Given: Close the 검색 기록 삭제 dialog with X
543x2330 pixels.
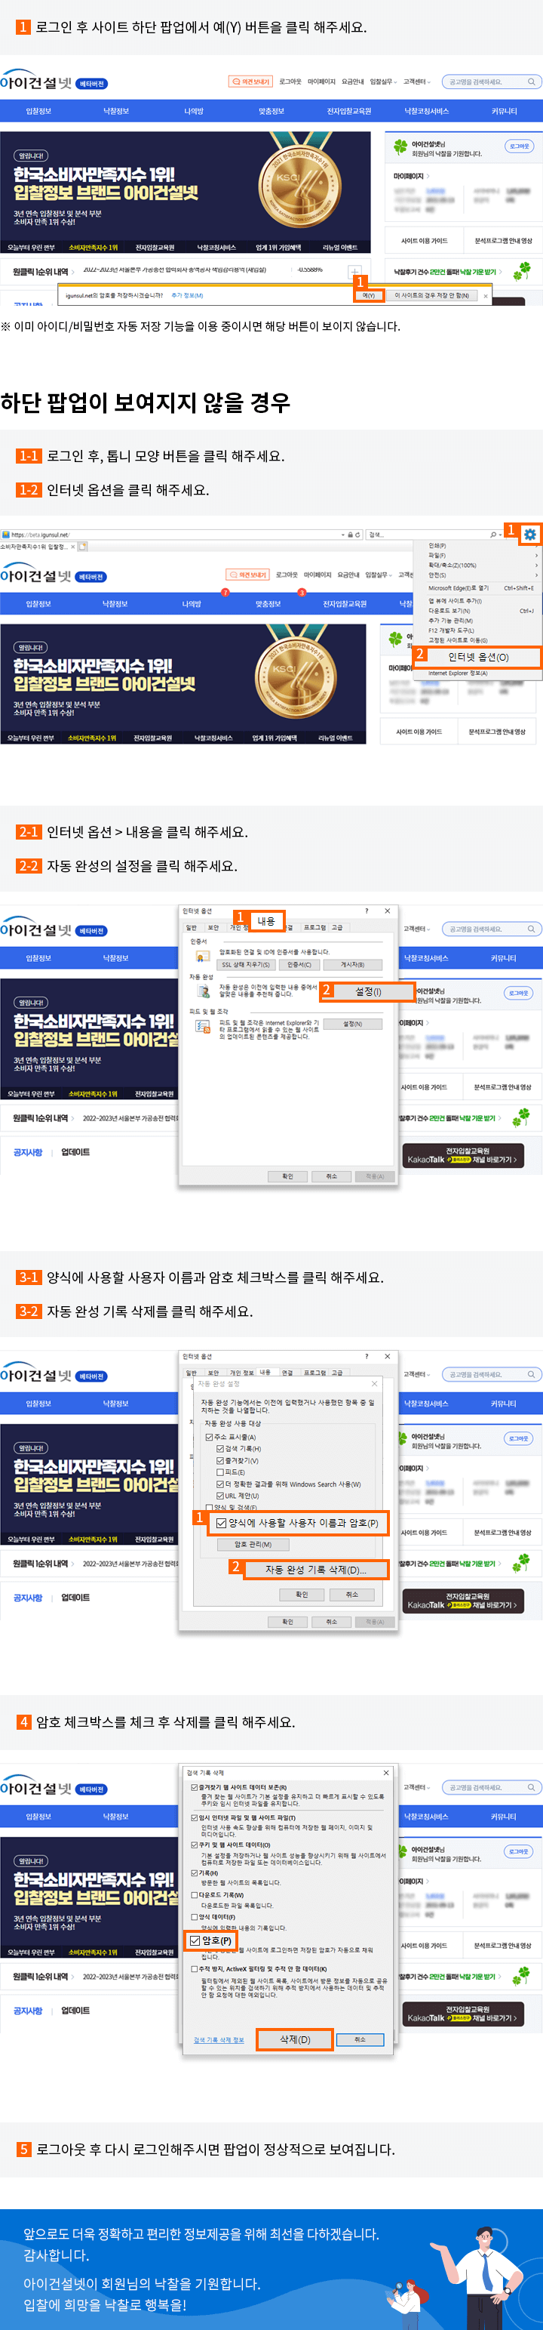Looking at the screenshot, I should click(x=387, y=1773).
